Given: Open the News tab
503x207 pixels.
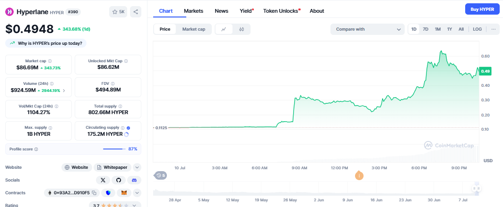Looking at the screenshot, I should pos(222,11).
